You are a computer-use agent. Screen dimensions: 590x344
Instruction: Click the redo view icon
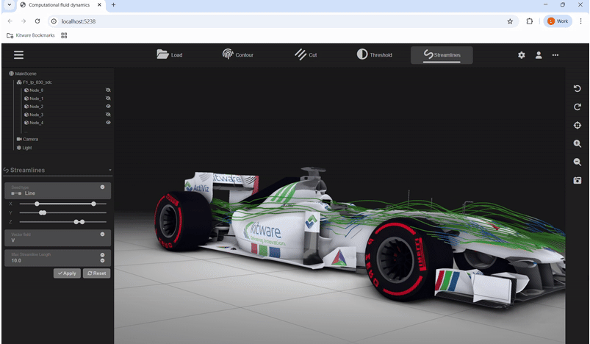[578, 107]
